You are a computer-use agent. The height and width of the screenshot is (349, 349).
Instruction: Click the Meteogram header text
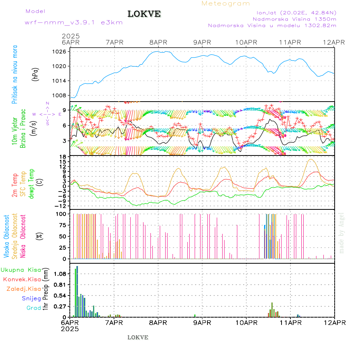click(226, 3)
